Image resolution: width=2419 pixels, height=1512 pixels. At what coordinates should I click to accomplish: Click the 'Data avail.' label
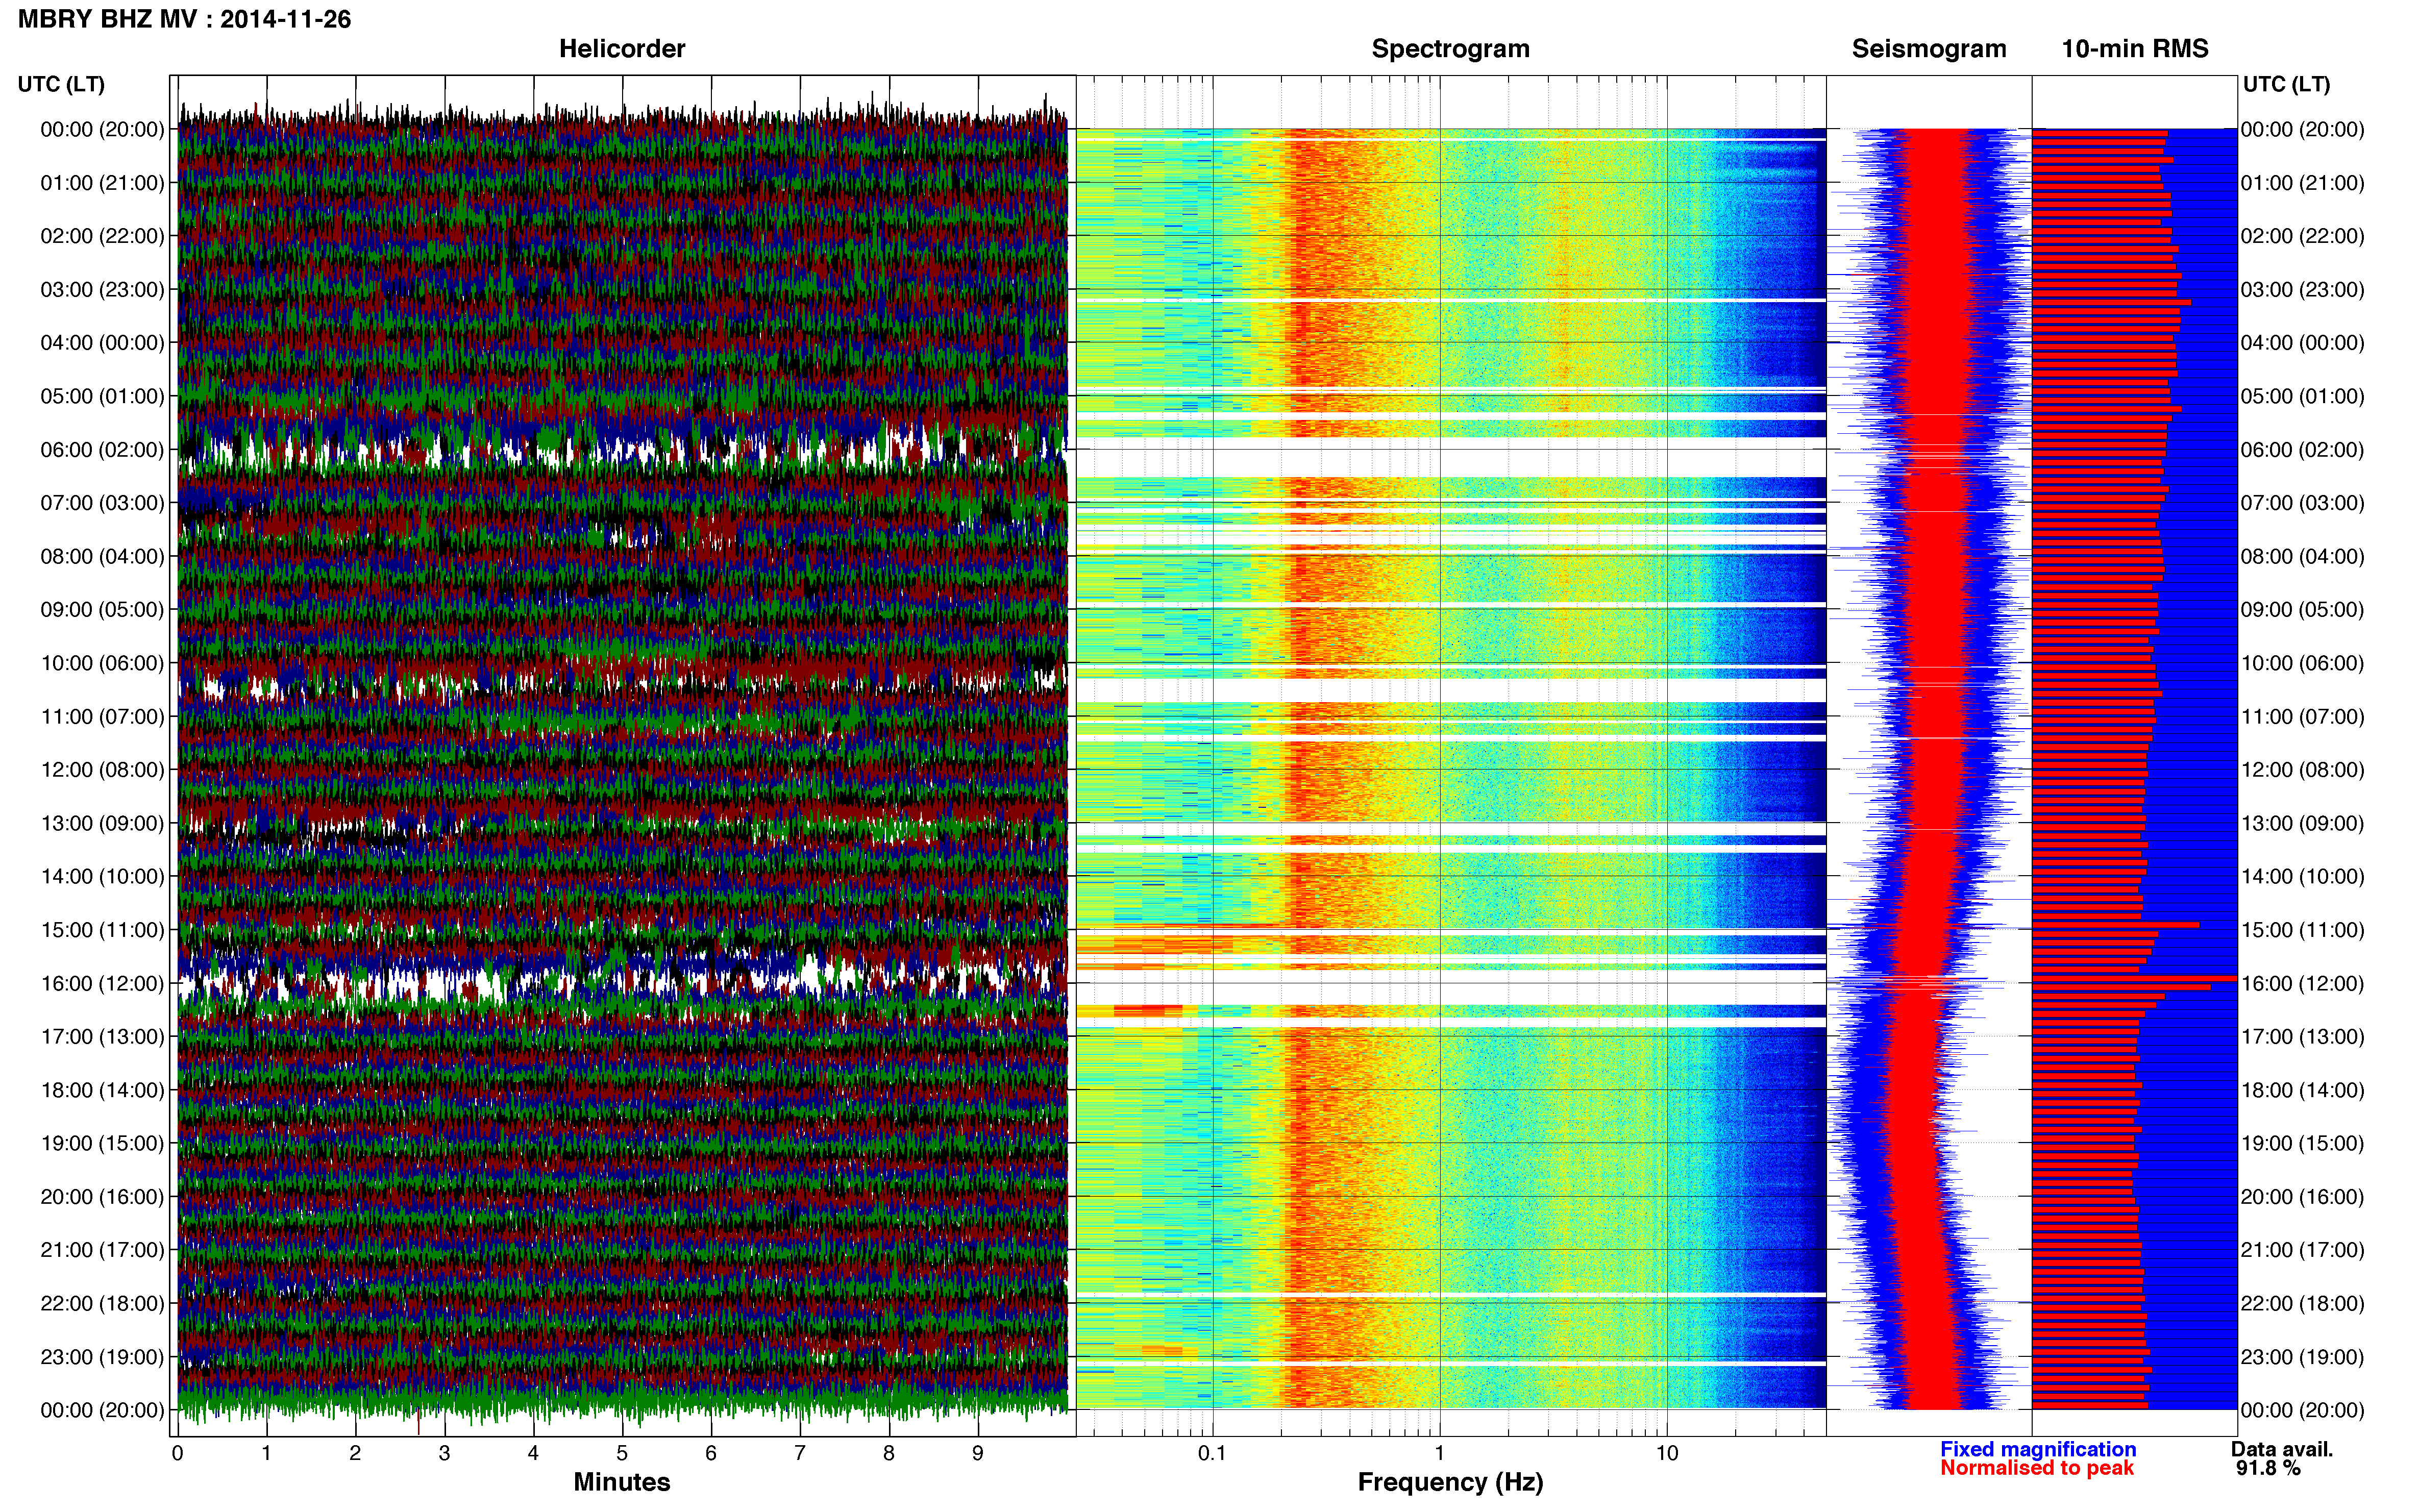coord(2281,1449)
